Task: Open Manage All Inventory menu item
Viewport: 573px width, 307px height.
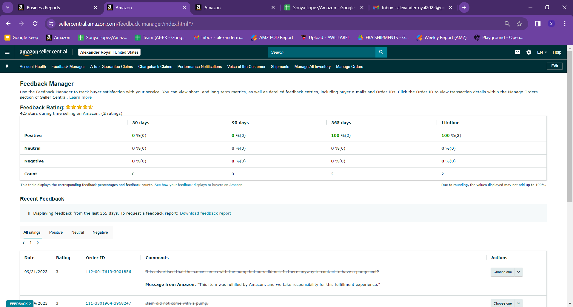Action: (312, 66)
